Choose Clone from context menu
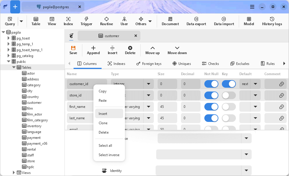The image size is (289, 176). coord(103,123)
